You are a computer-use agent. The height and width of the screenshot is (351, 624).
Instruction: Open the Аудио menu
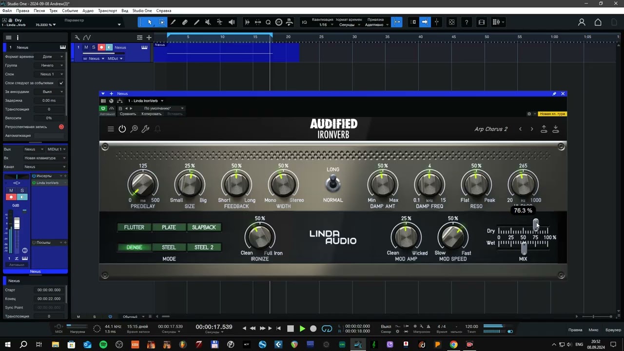click(88, 11)
